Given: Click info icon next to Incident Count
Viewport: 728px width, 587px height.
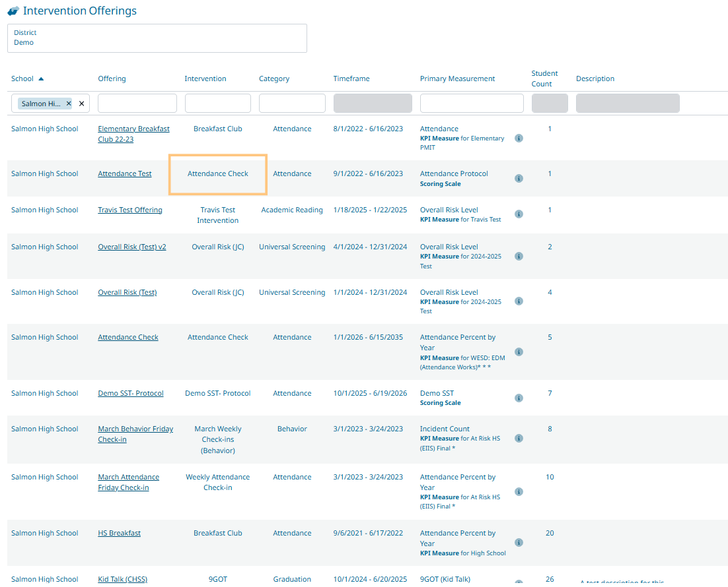Looking at the screenshot, I should click(519, 438).
